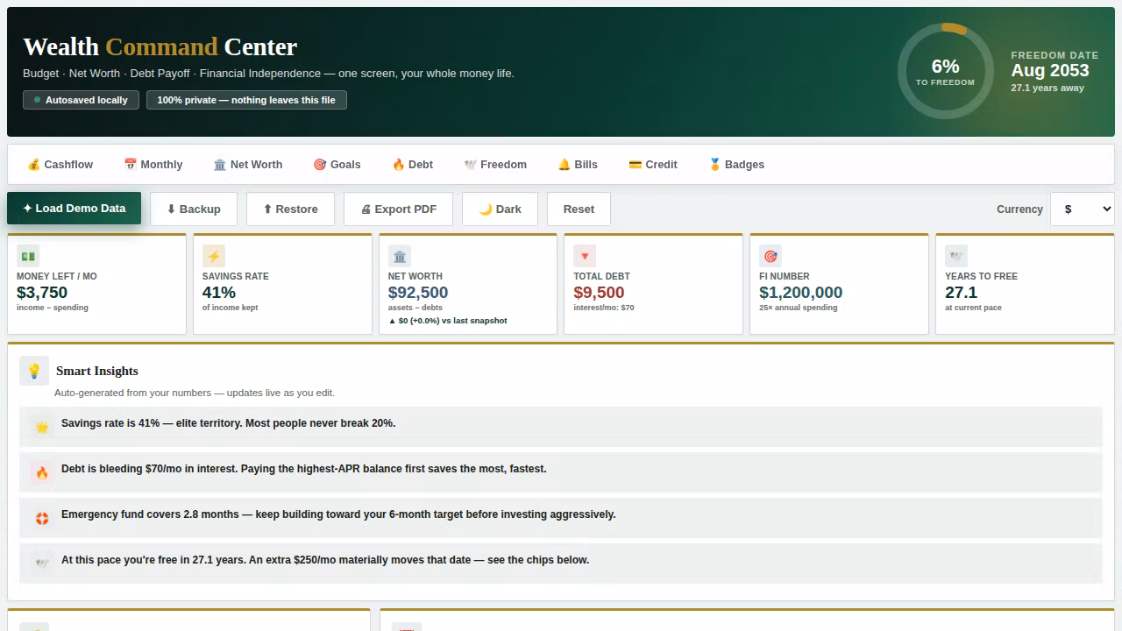Click the down-triangle icon on Total Debt card
The width and height of the screenshot is (1122, 631).
[x=586, y=256]
